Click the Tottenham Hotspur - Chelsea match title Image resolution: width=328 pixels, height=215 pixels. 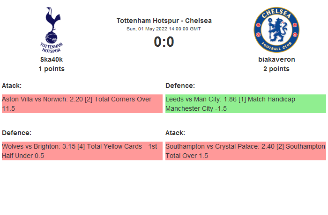pos(164,21)
